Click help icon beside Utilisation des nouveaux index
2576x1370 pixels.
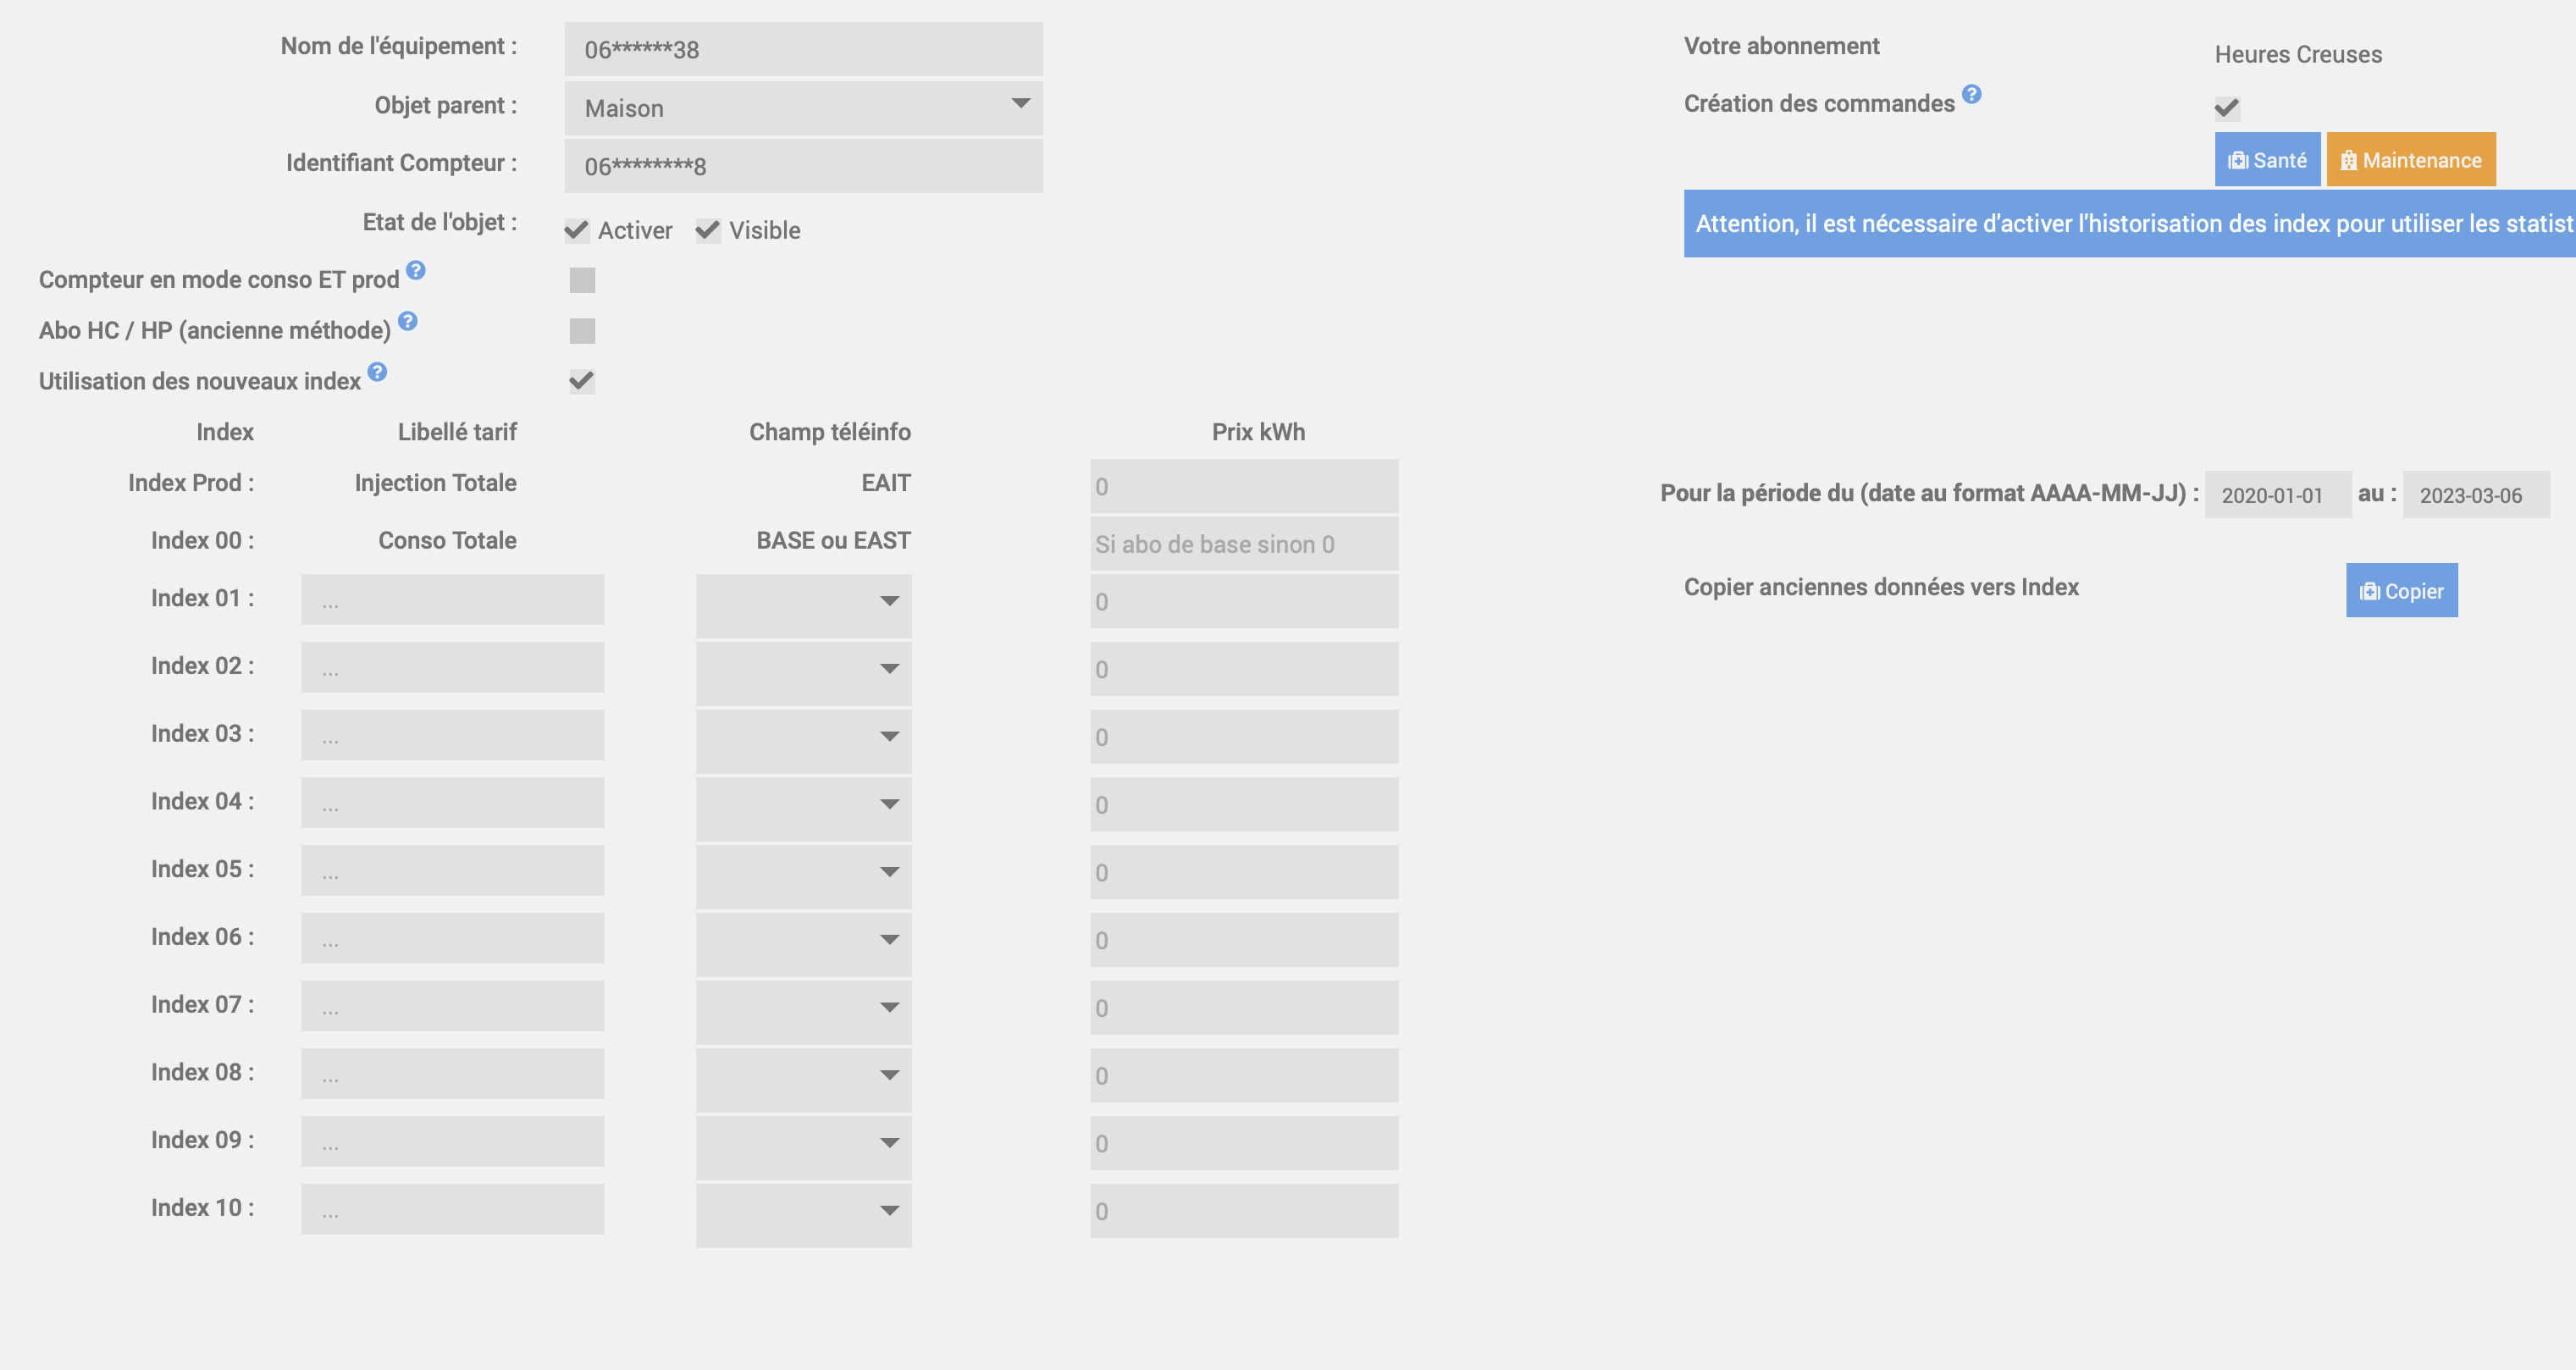coord(377,372)
